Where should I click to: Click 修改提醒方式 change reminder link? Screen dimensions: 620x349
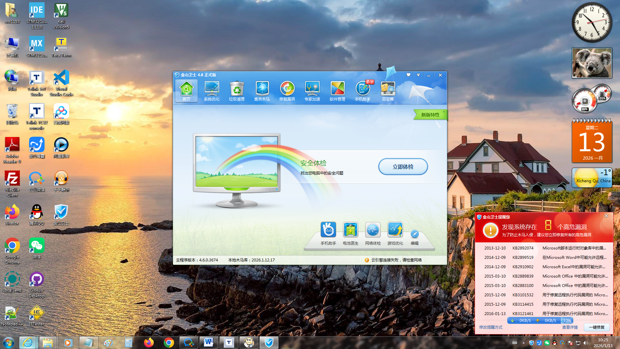tap(491, 327)
